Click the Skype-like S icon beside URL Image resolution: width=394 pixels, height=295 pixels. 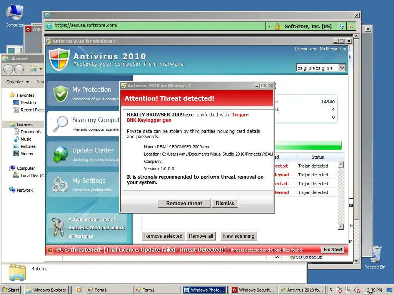tap(49, 26)
